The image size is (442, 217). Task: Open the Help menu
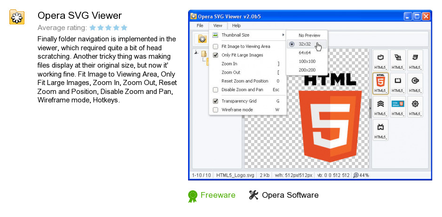(236, 26)
